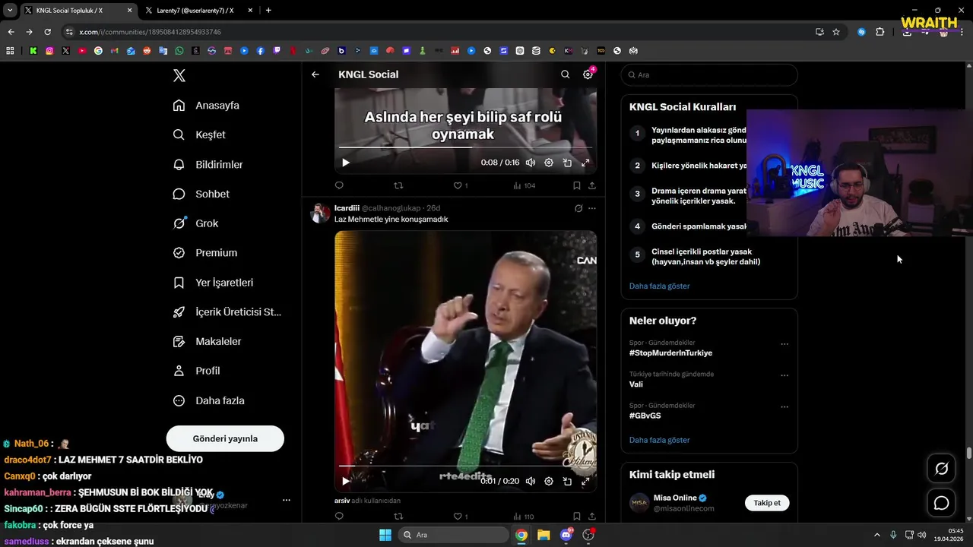Screen dimensions: 973x547
Task: Open community settings gear icon
Action: coord(588,74)
